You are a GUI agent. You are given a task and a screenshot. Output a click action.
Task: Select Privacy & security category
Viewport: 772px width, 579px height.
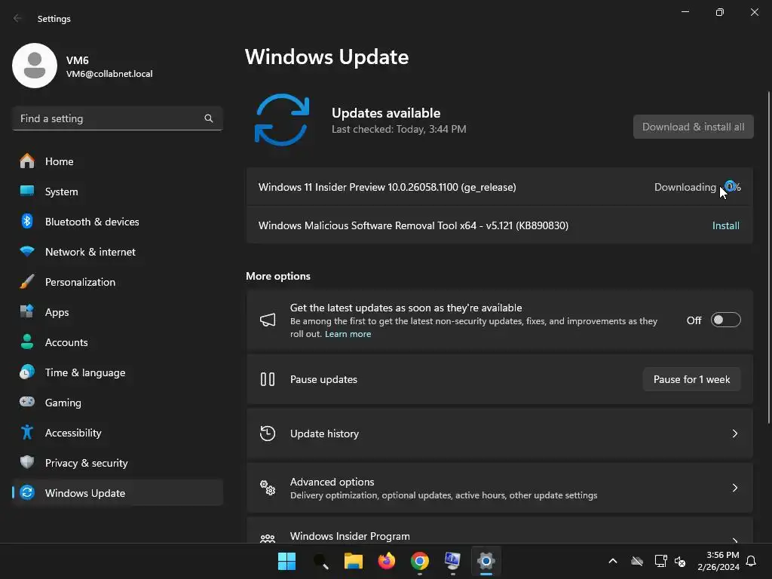pos(117,462)
